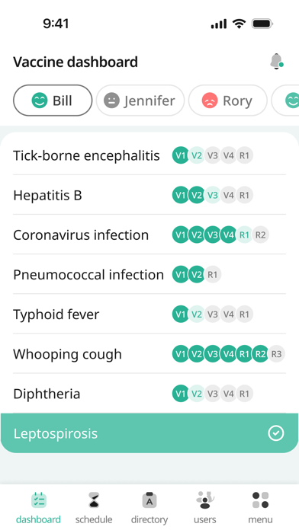Open the menu grid icon

[x=260, y=500]
